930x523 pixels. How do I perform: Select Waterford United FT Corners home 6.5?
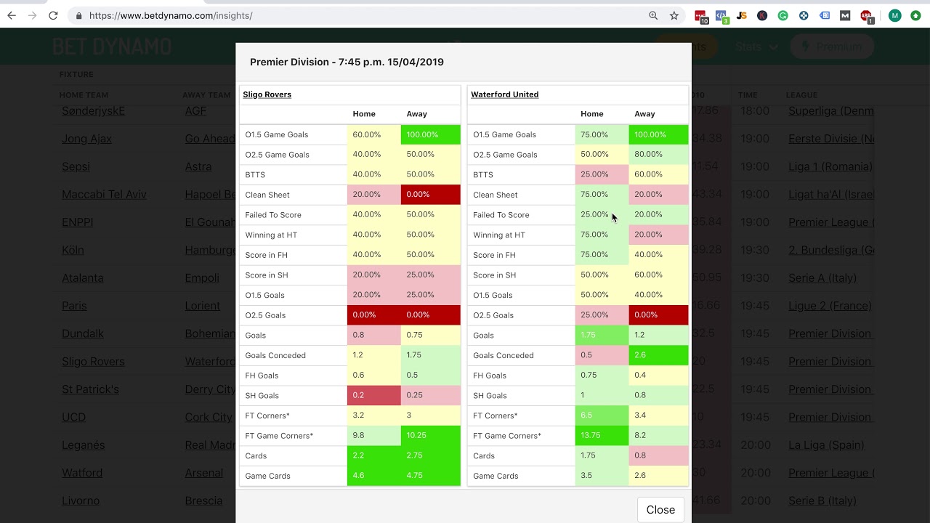pos(602,415)
